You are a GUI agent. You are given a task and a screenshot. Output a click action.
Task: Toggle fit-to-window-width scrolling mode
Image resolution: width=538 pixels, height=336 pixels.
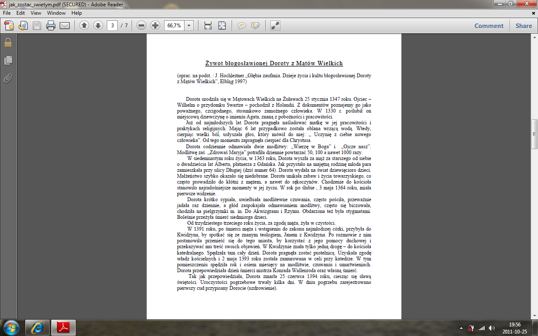pyautogui.click(x=208, y=26)
